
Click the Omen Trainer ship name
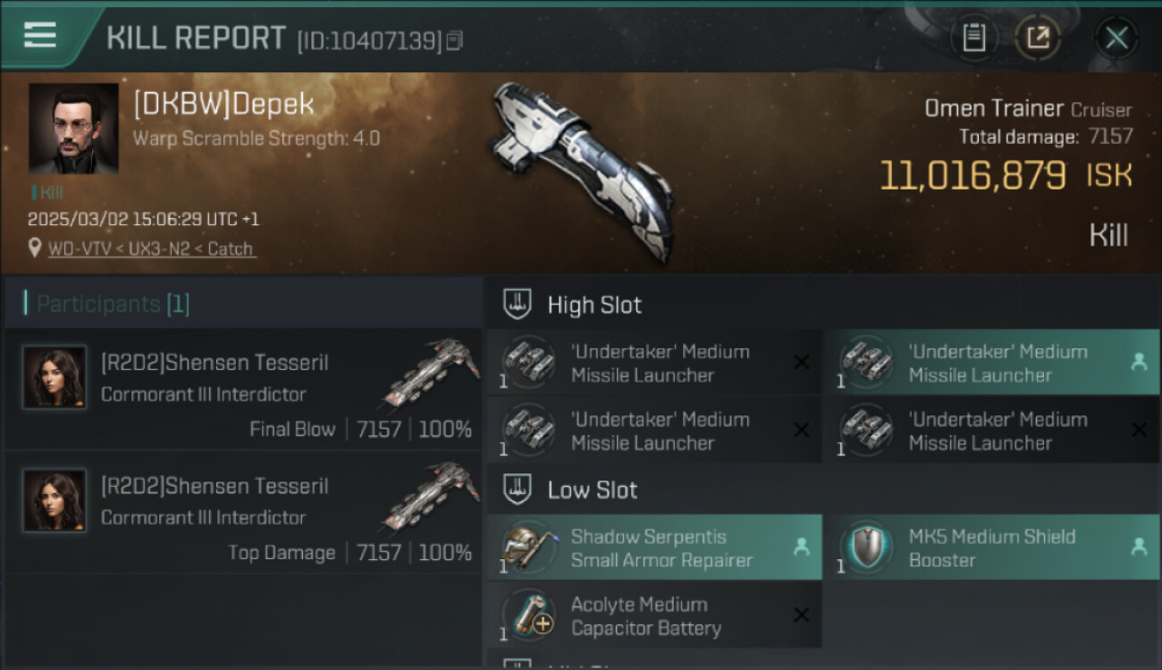tap(993, 109)
